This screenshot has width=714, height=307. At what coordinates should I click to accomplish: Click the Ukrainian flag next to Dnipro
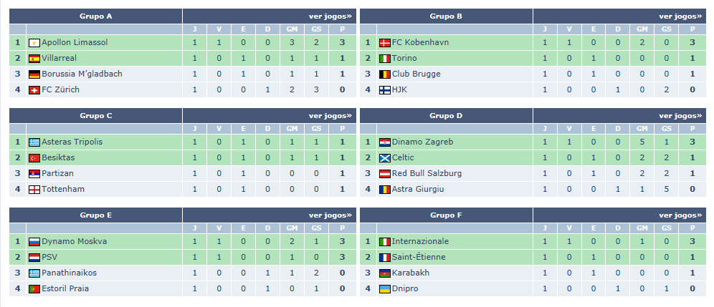point(384,289)
